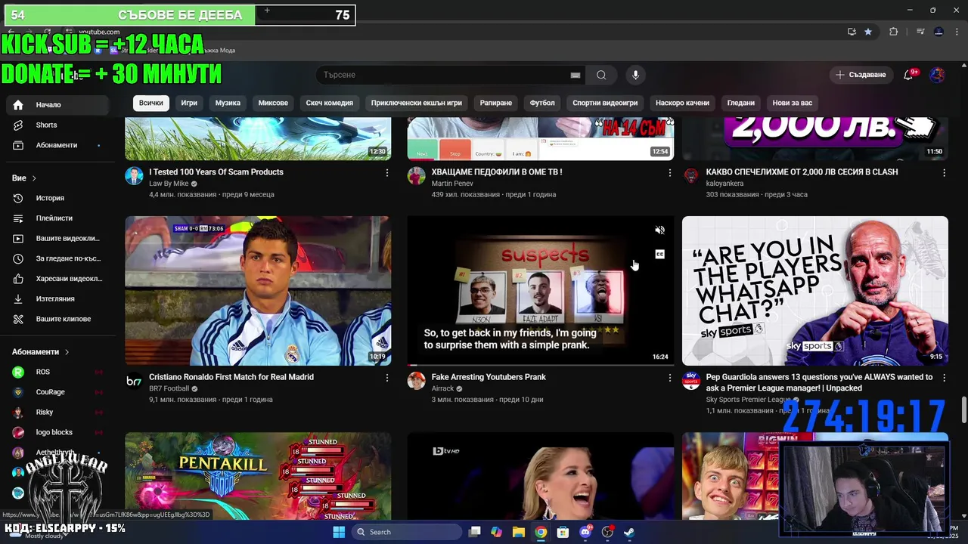This screenshot has width=968, height=544.
Task: Click the search magnifier button
Action: pos(601,75)
